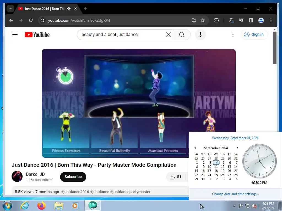The height and width of the screenshot is (211, 282).
Task: Go to next month in calendar
Action: (237, 148)
